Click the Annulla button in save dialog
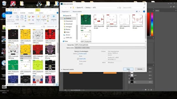 [x=140, y=69]
